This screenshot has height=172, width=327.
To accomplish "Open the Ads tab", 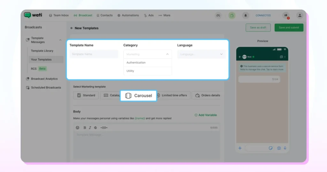I will click(x=149, y=15).
